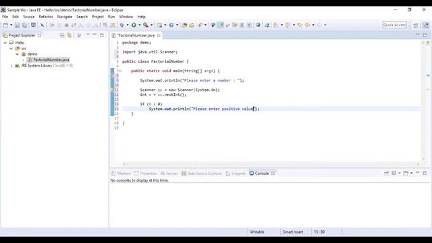Click the Open Type icon
Viewport: 432px width, 243px height.
coord(184,25)
